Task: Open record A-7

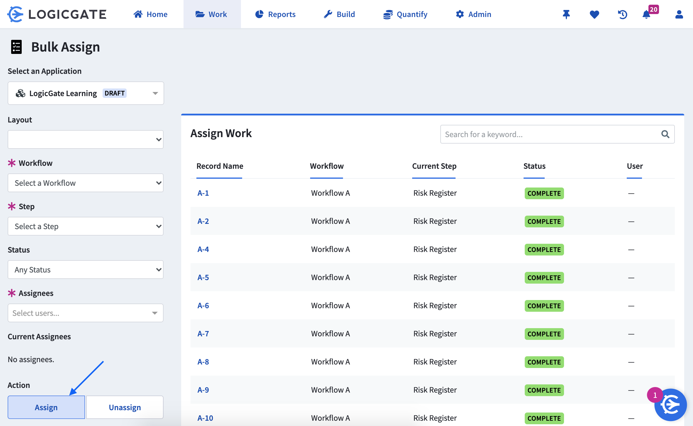Action: click(x=203, y=334)
